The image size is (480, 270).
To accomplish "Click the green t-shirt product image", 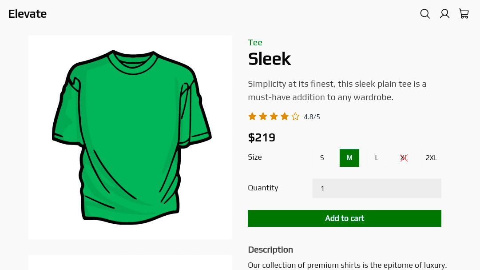I will click(131, 137).
